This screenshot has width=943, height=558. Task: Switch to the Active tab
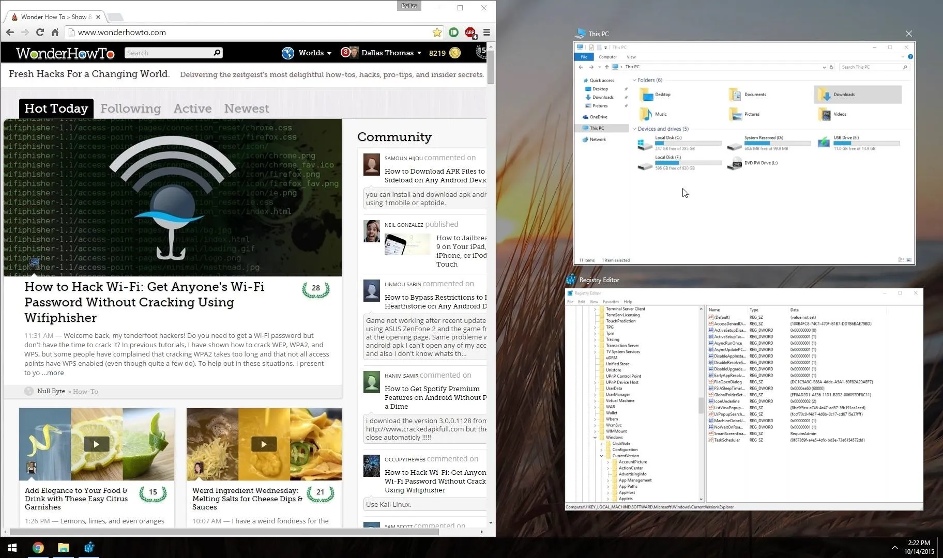[192, 109]
